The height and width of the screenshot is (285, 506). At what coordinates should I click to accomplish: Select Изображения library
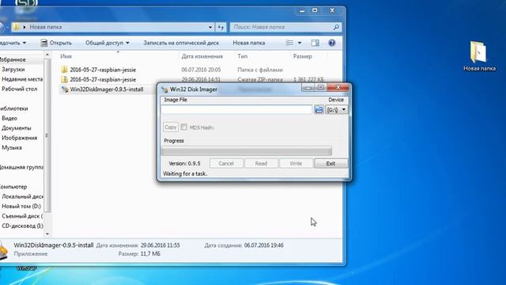tap(19, 138)
